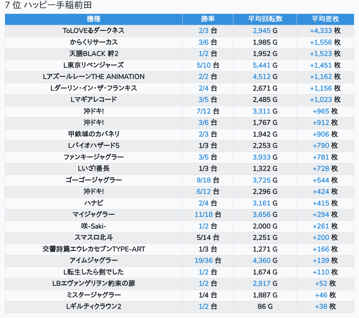Click the 86 G average spins cell

click(x=265, y=306)
